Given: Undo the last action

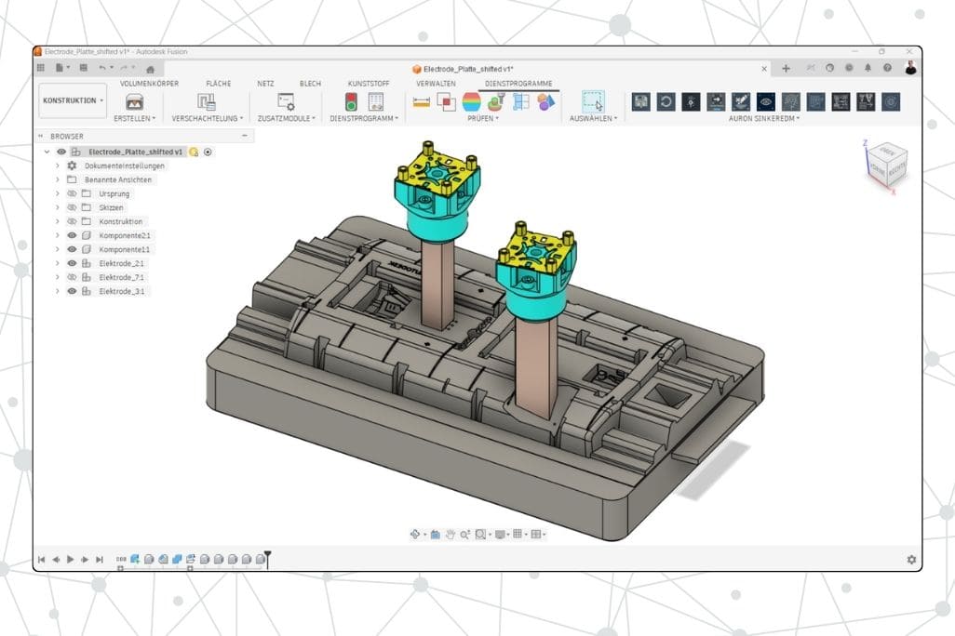Looking at the screenshot, I should (102, 68).
